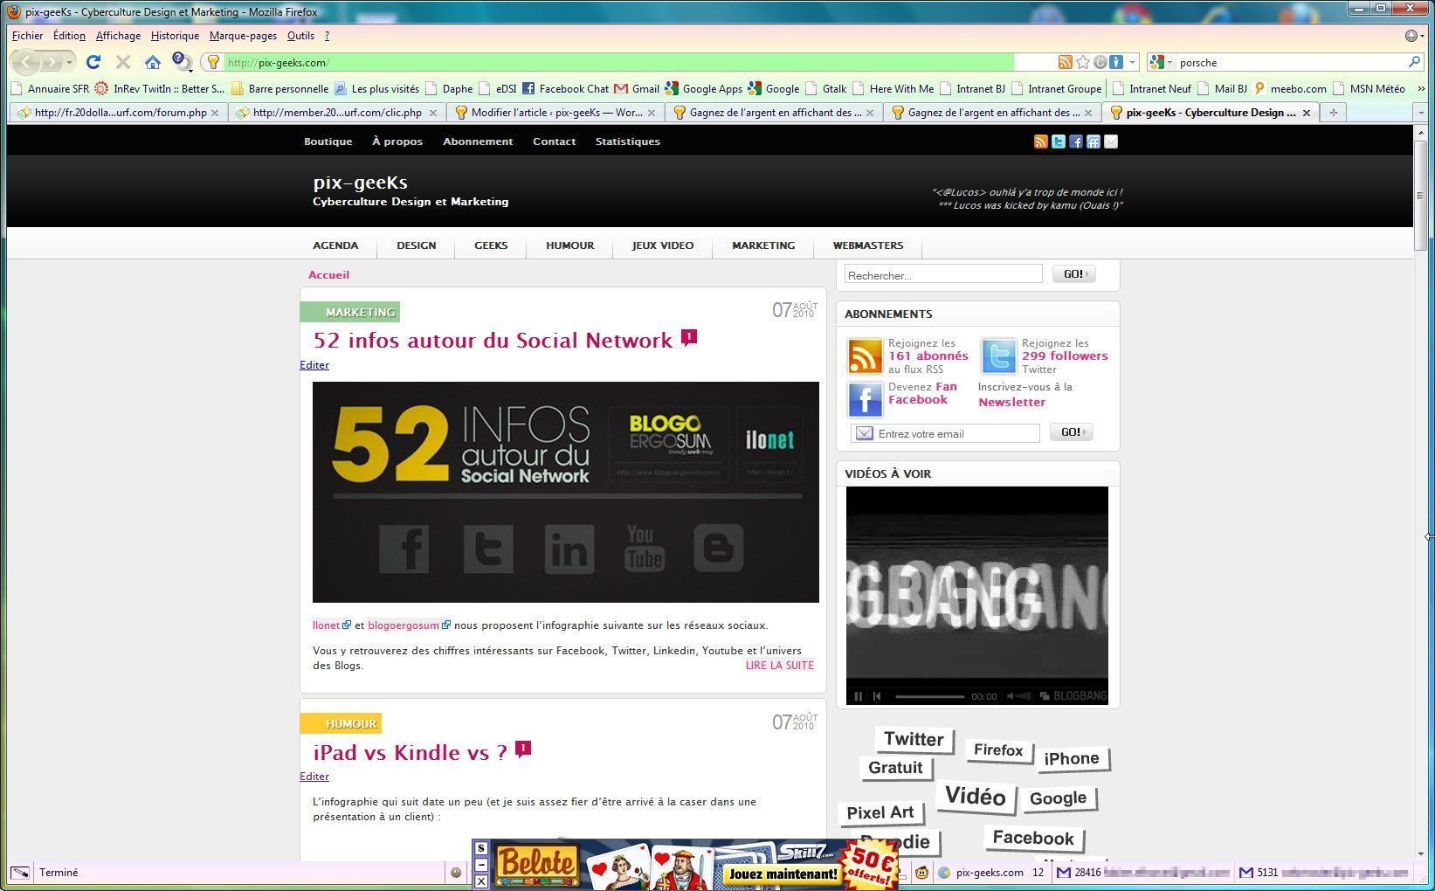Click the search magnifier icon in search box

(x=1414, y=62)
